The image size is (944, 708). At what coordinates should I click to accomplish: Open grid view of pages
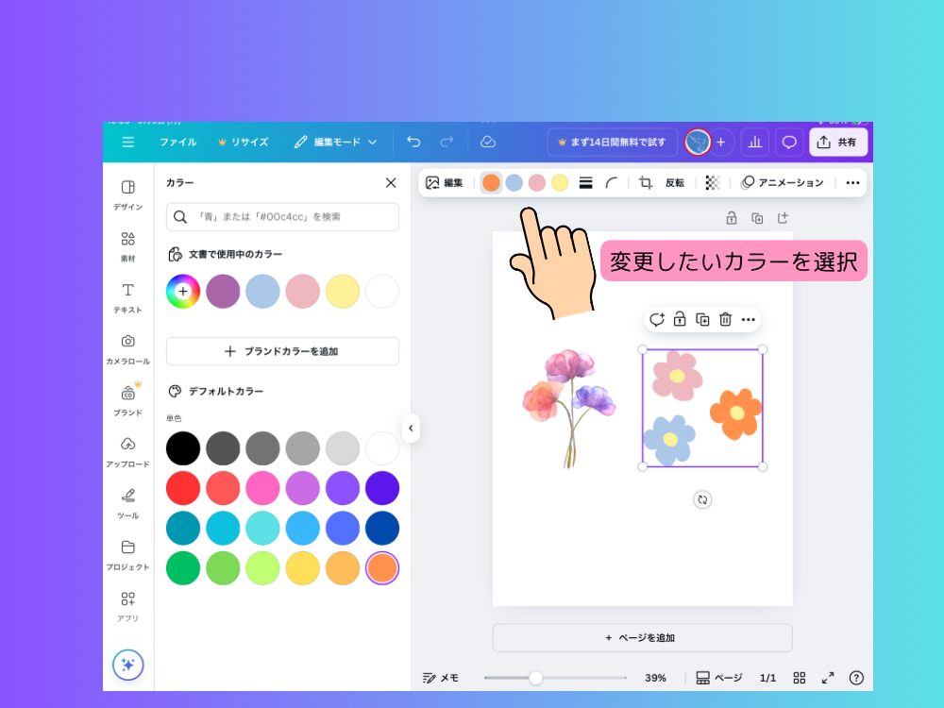click(800, 678)
